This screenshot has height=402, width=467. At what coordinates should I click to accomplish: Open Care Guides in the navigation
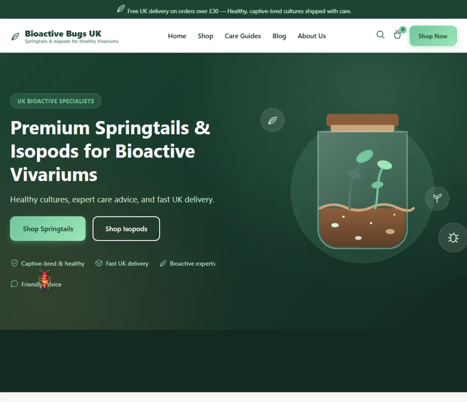tap(243, 36)
